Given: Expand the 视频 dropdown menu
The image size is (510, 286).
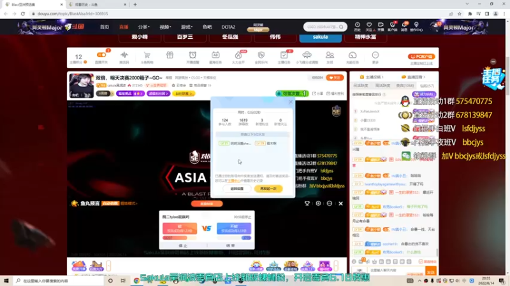Looking at the screenshot, I should (165, 27).
